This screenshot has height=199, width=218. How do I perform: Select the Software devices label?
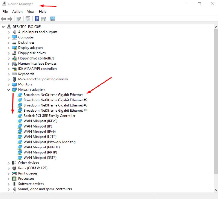[x=31, y=184]
